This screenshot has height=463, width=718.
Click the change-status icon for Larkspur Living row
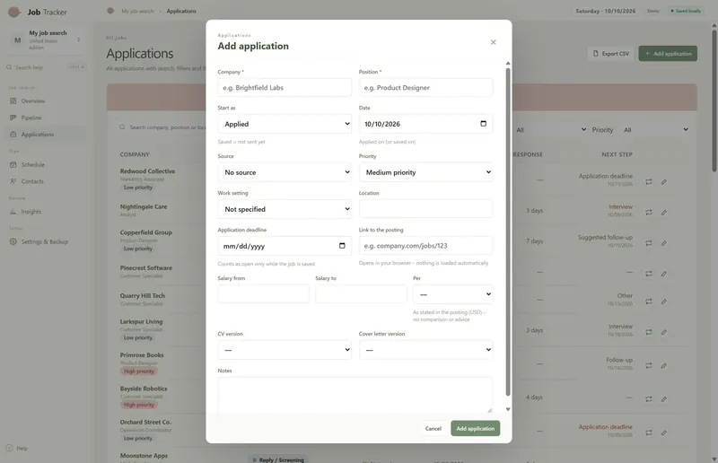[x=649, y=332]
